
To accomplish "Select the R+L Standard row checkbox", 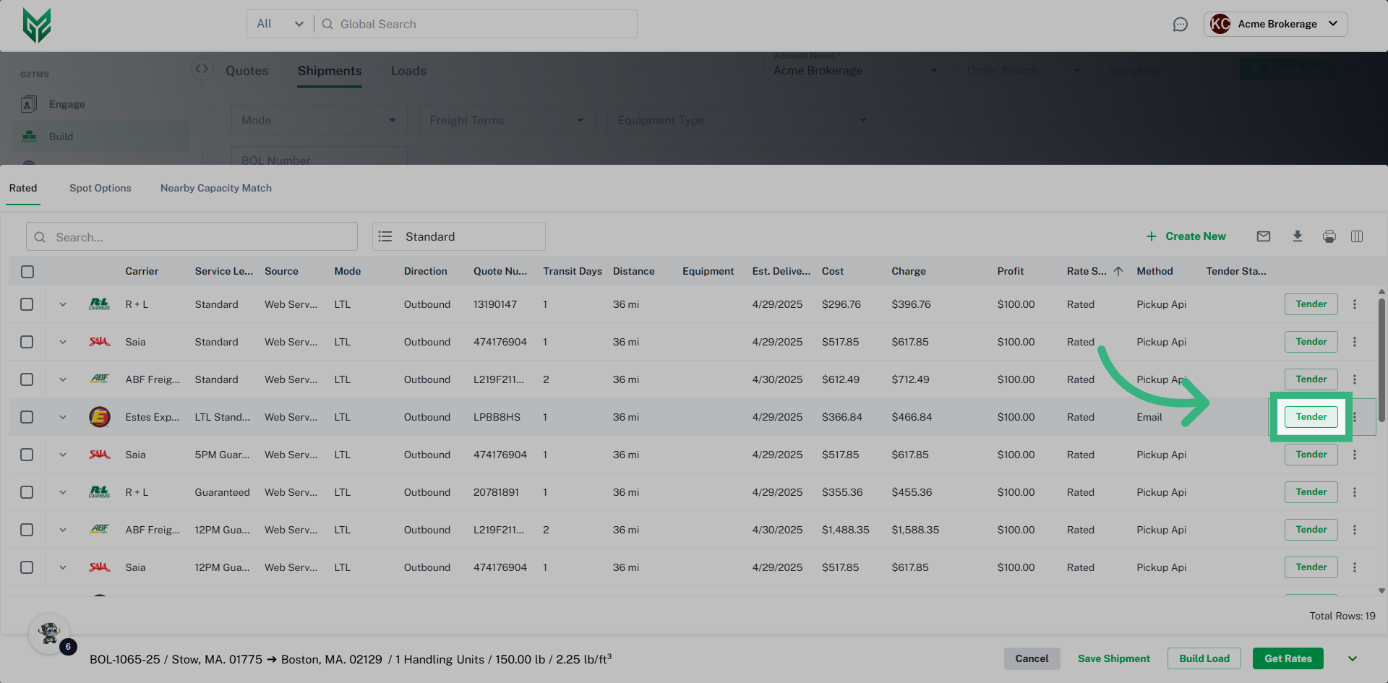I will (27, 304).
